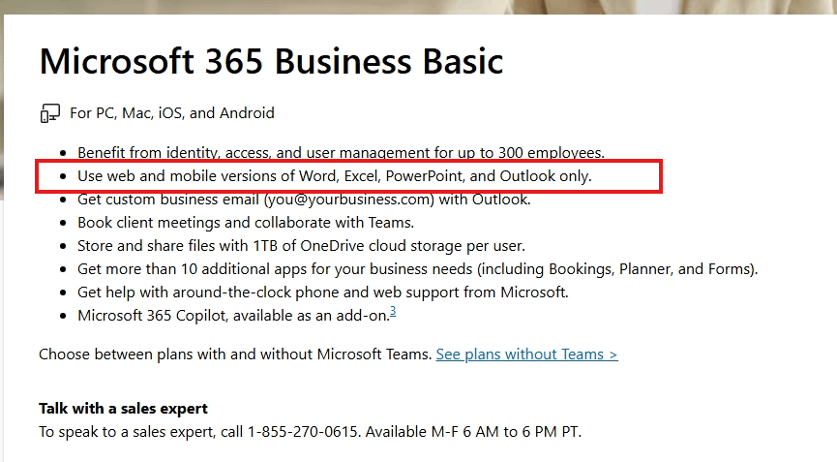
Task: Click Talk with a sales expert heading
Action: point(123,409)
